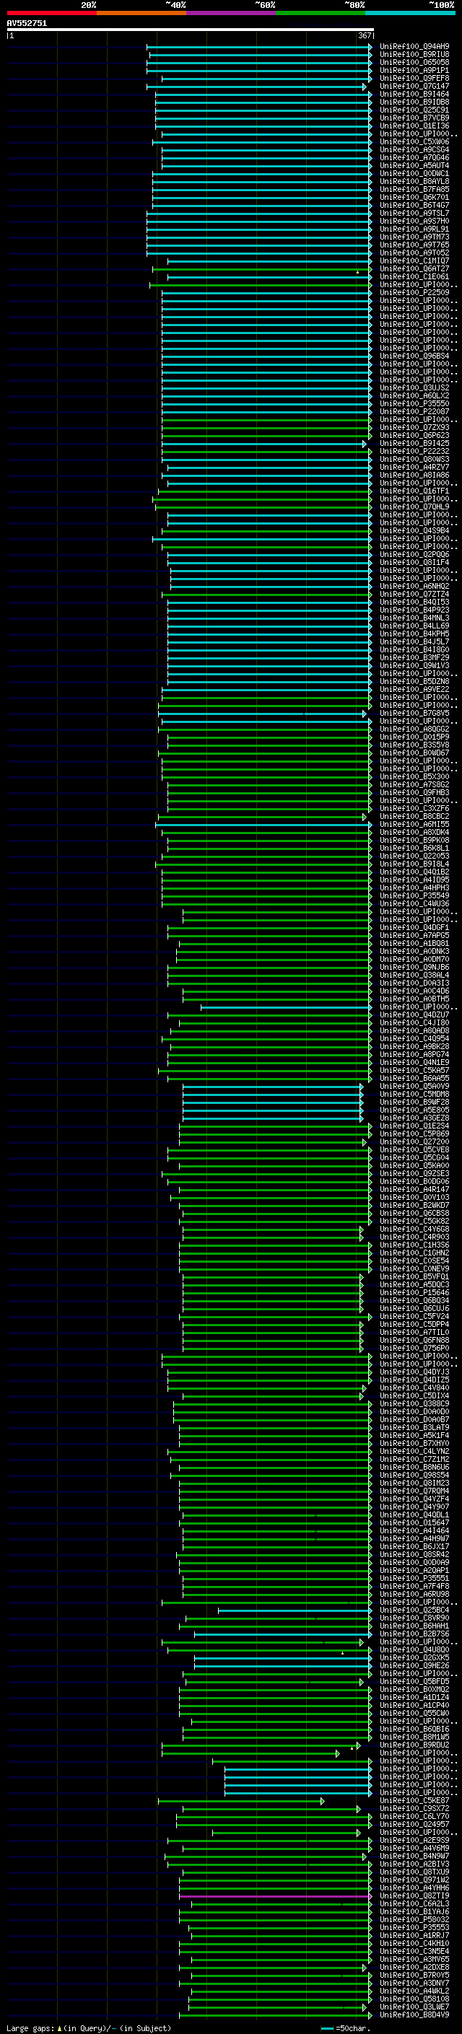Click the UniRef100_P22509 hit label
The height and width of the screenshot is (2034, 462).
[x=414, y=293]
